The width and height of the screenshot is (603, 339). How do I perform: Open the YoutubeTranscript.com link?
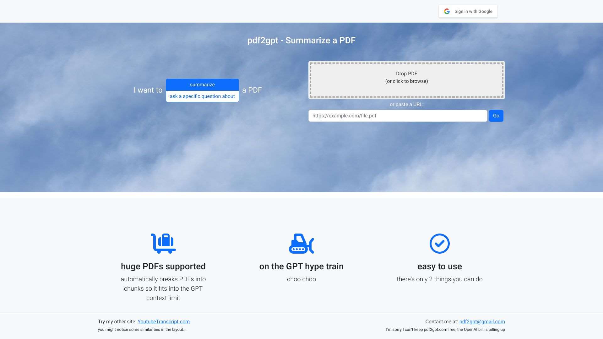(163, 321)
